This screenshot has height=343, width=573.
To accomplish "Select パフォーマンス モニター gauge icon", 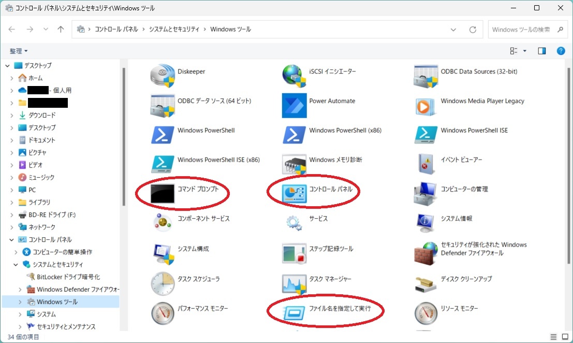I will 163,313.
